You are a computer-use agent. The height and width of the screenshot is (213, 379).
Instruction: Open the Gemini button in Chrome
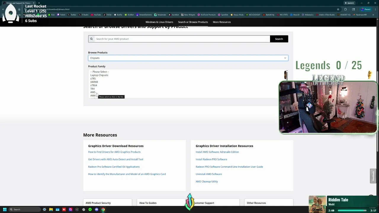(349, 3)
